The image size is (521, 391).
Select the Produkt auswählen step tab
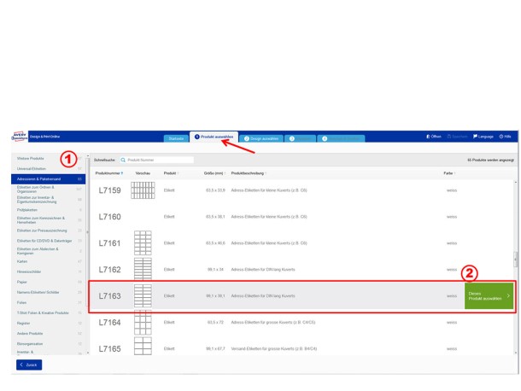pyautogui.click(x=214, y=137)
